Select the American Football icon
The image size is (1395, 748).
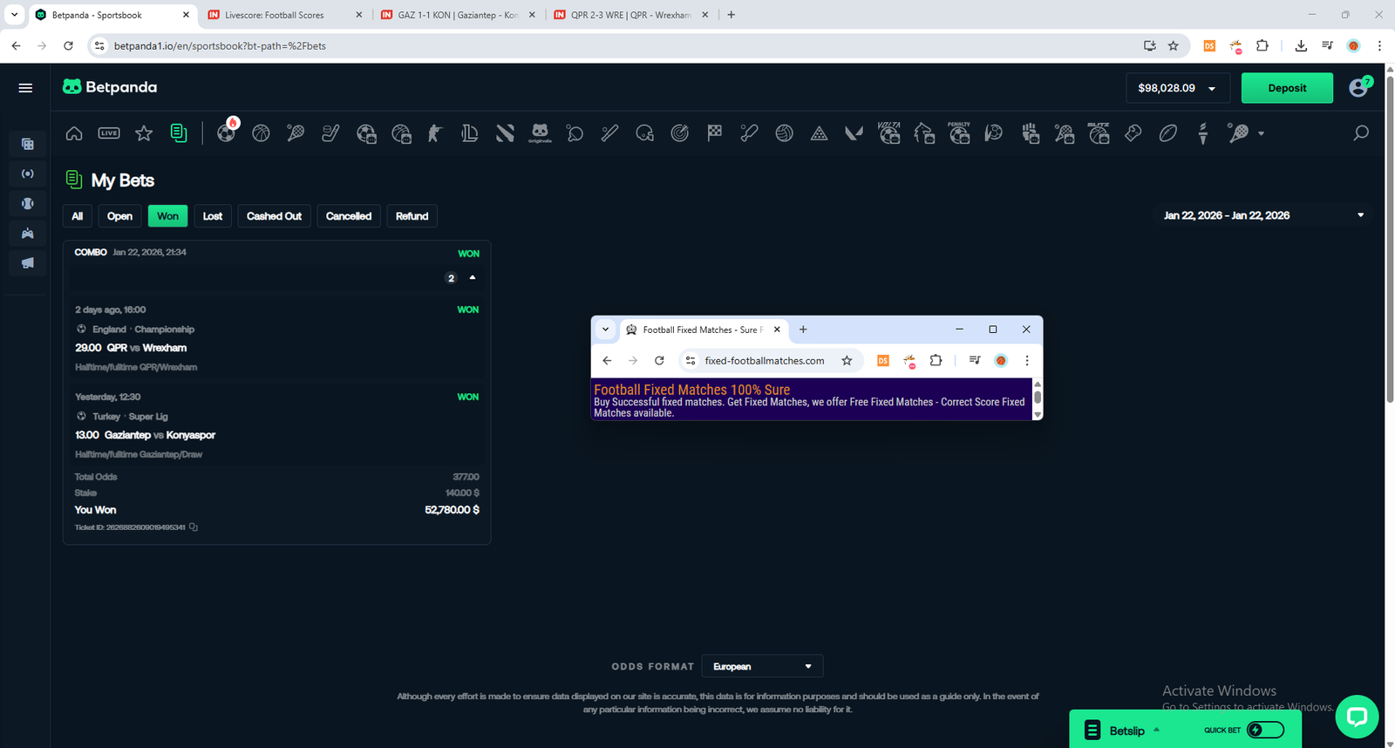[1168, 133]
